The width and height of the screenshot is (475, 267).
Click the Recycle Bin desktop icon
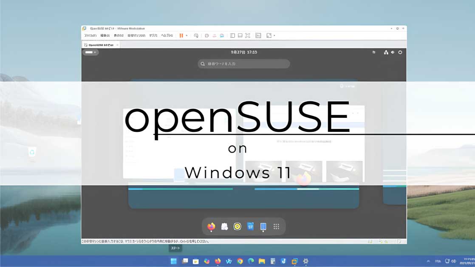click(x=31, y=152)
